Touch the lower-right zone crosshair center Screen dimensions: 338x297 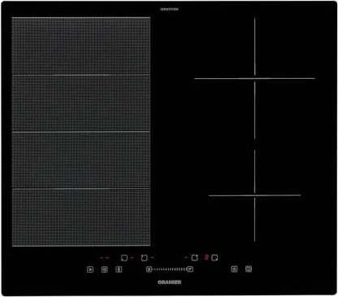[254, 195]
